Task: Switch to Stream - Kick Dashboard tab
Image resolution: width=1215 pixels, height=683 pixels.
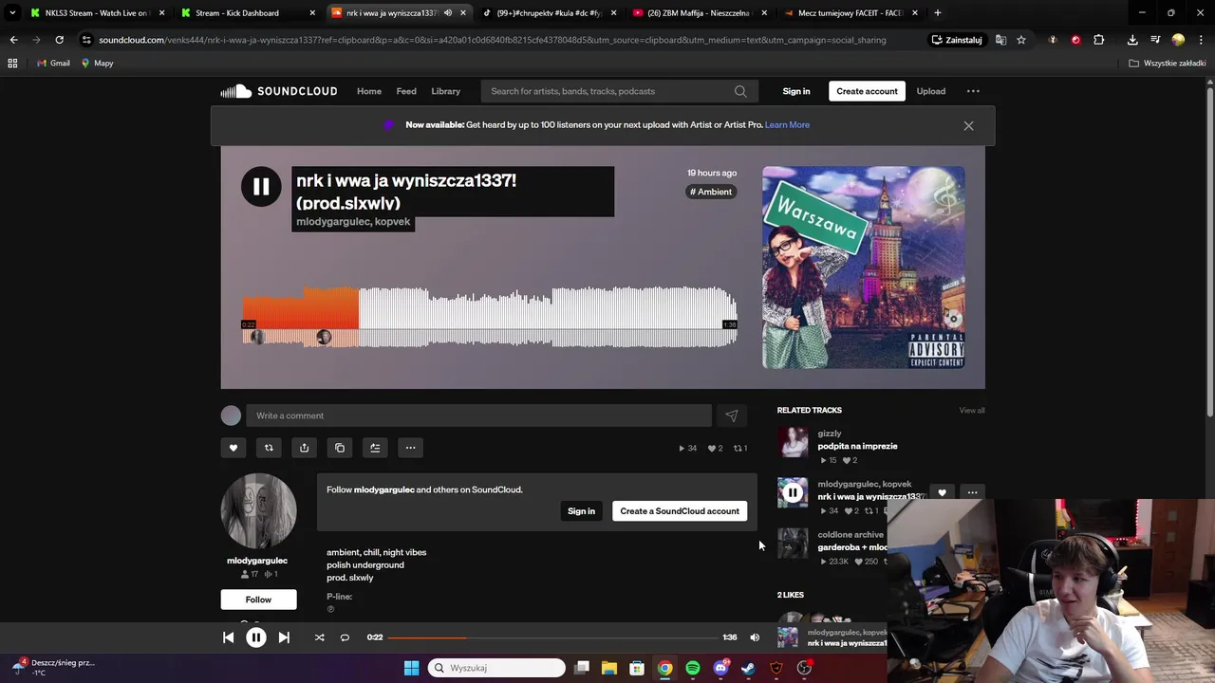Action: tap(247, 13)
